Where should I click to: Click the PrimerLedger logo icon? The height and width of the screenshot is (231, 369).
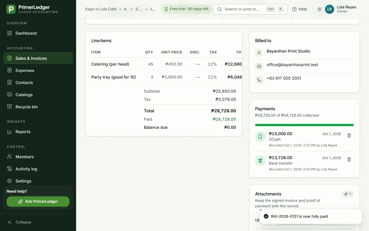pos(11,9)
